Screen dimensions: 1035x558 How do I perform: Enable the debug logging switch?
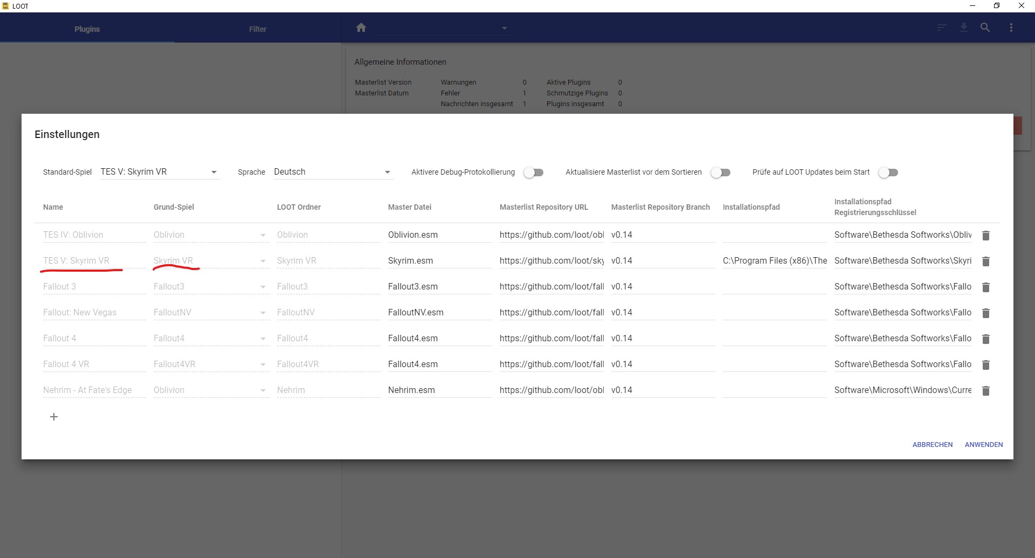[534, 173]
